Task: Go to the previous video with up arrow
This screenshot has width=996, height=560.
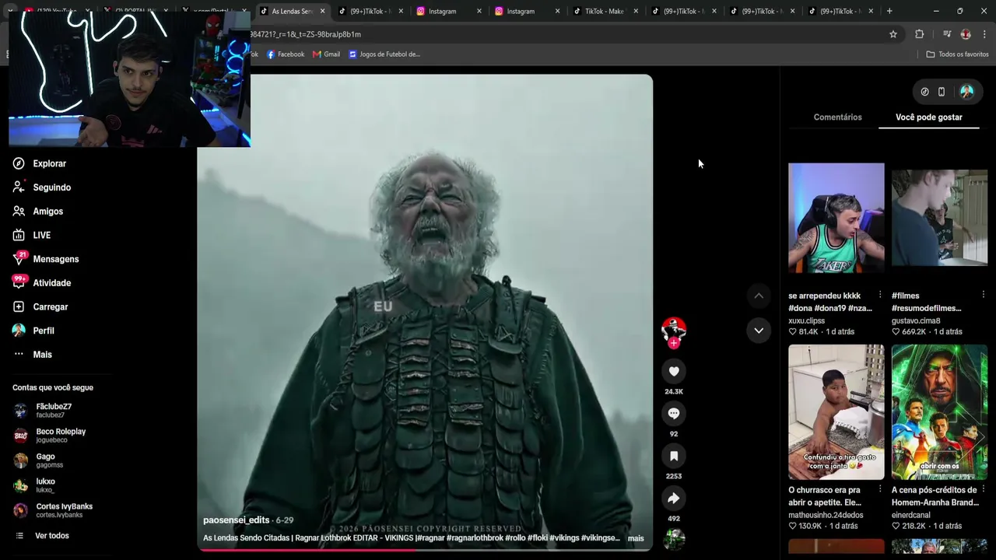Action: (759, 296)
